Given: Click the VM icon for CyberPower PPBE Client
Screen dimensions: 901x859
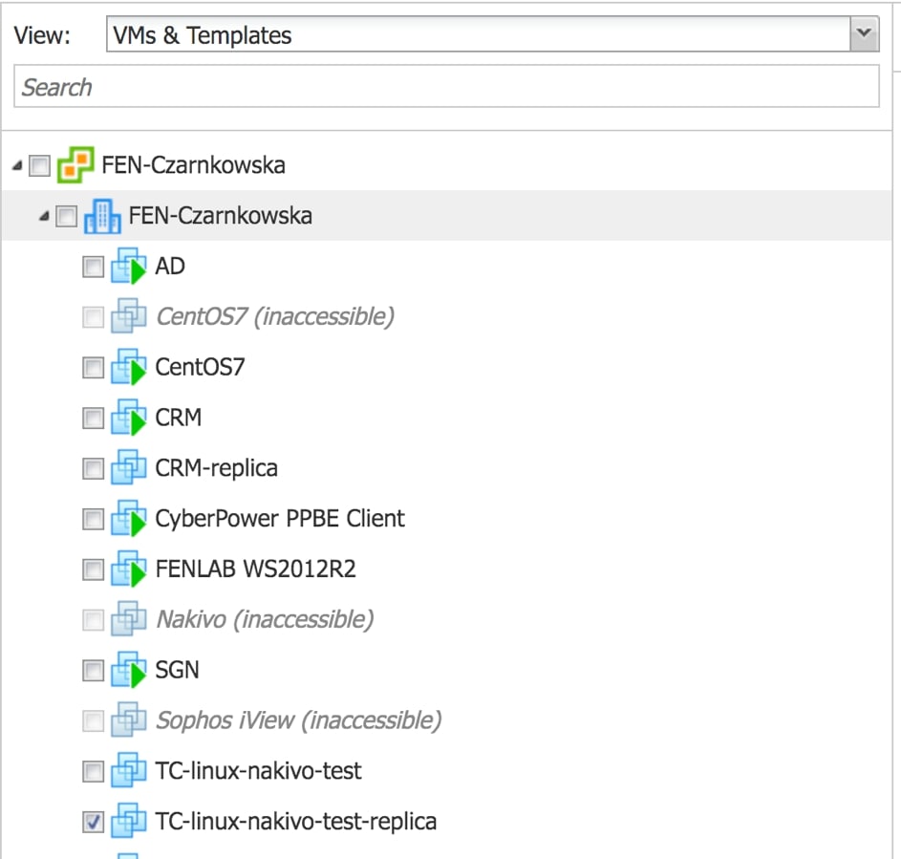Looking at the screenshot, I should pos(128,520).
